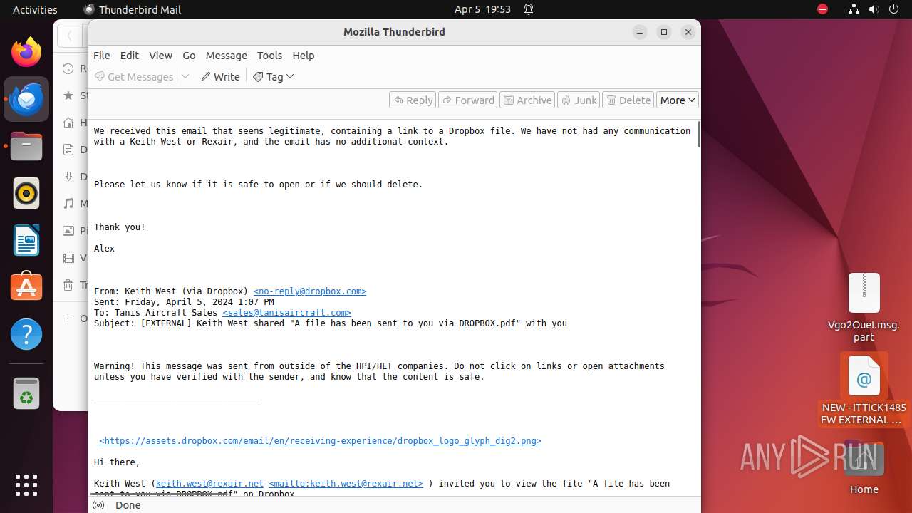
Task: Click no-reply@dropbox.com link
Action: point(310,291)
